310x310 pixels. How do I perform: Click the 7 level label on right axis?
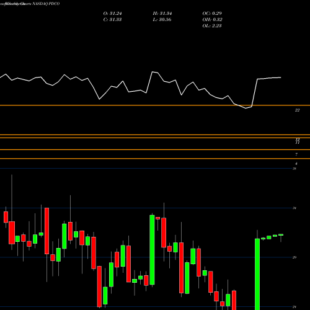(x=296, y=154)
